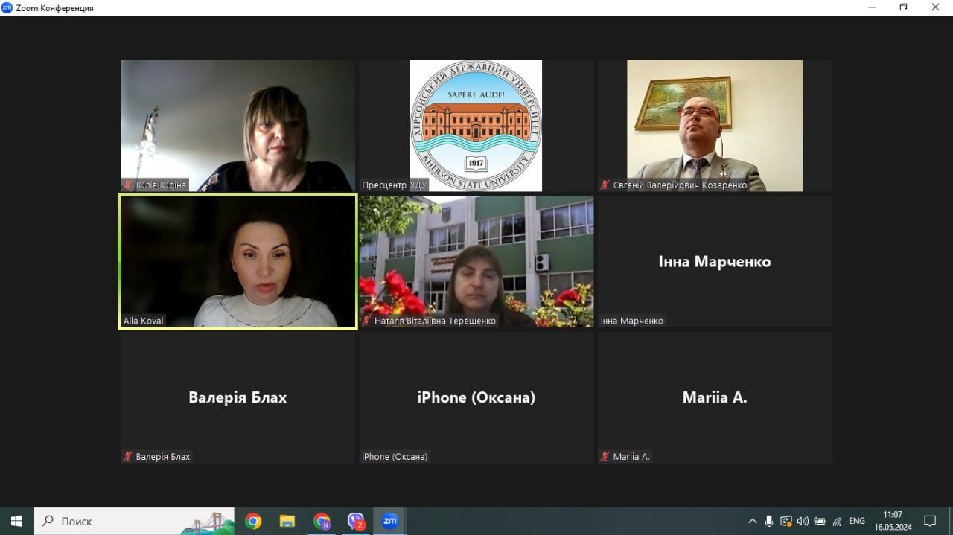Open Google Chrome from the taskbar
This screenshot has width=953, height=535.
click(253, 521)
